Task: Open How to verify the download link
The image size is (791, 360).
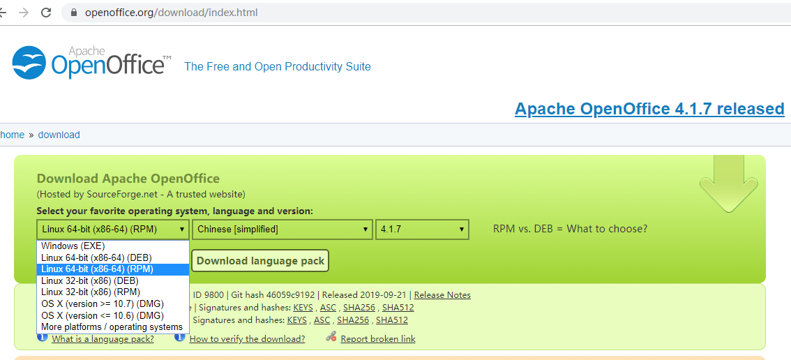Action: pos(247,339)
